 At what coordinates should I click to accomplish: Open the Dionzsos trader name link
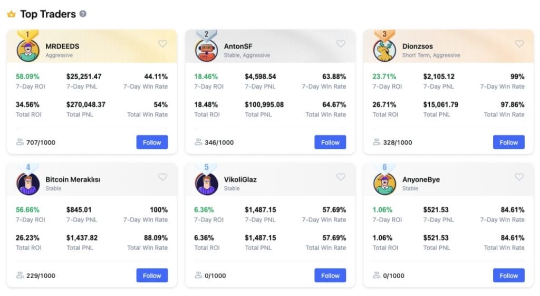418,46
